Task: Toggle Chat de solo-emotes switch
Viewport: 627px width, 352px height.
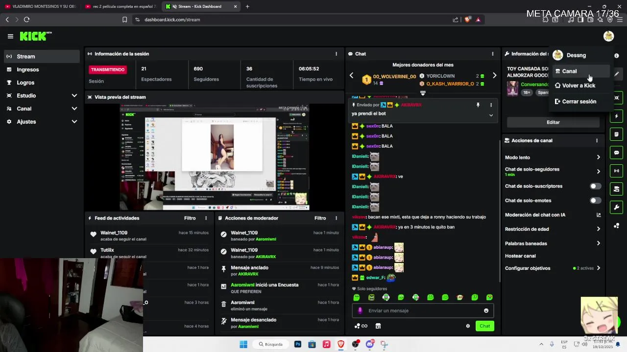Action: (595, 200)
